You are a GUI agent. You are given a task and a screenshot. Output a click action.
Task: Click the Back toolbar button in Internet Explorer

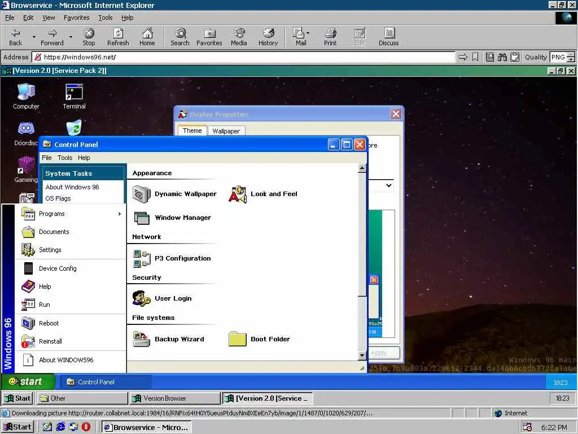(15, 37)
